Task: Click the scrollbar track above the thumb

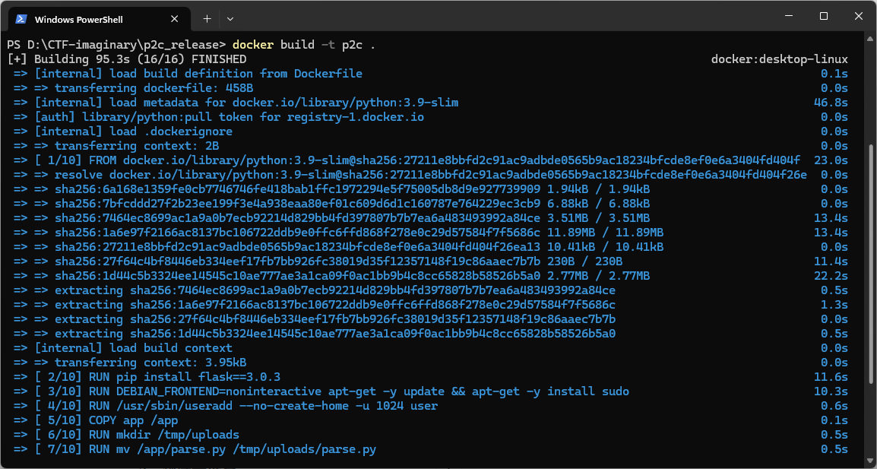Action: tap(871, 91)
